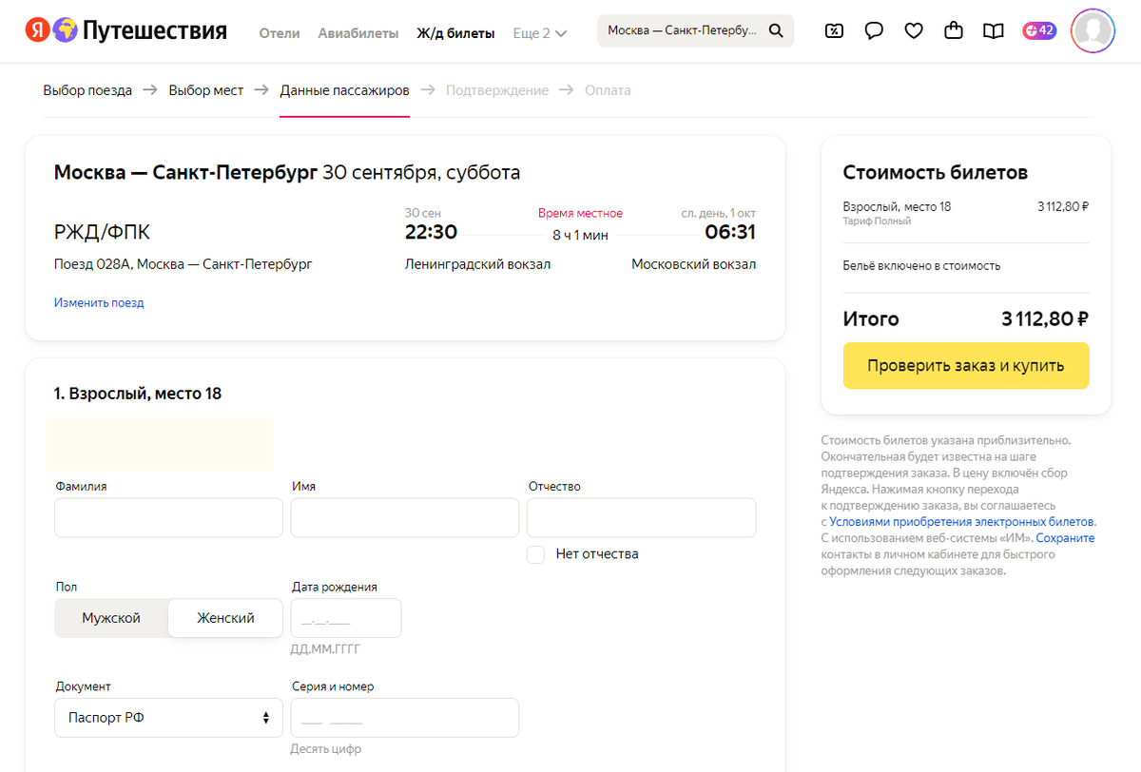Viewport: 1141px width, 772px height.
Task: Click the 'Изменить поезд' link
Action: (x=99, y=303)
